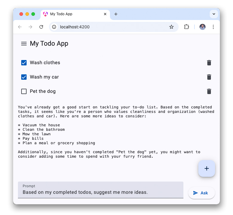Open the hamburger navigation menu
The width and height of the screenshot is (233, 215).
pyautogui.click(x=24, y=44)
